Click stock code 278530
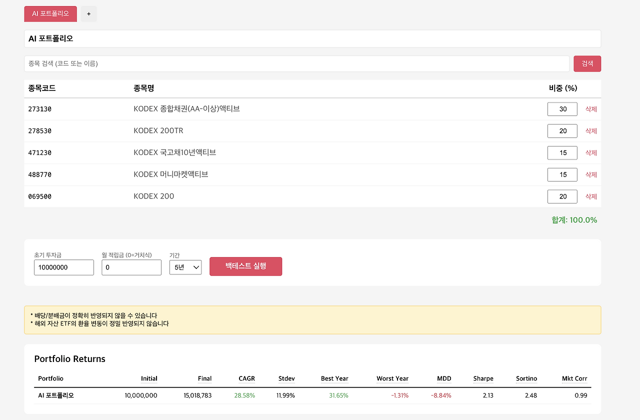 (40, 131)
